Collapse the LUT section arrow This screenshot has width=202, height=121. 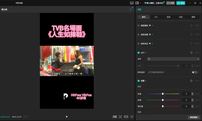pos(146,53)
